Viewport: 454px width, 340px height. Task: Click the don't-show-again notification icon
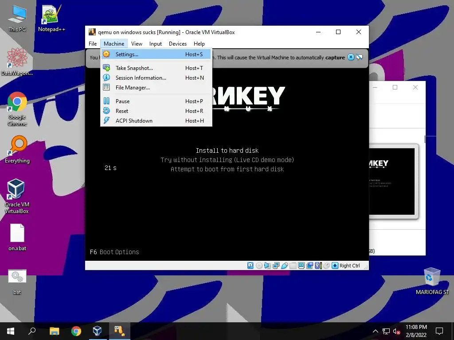359,57
